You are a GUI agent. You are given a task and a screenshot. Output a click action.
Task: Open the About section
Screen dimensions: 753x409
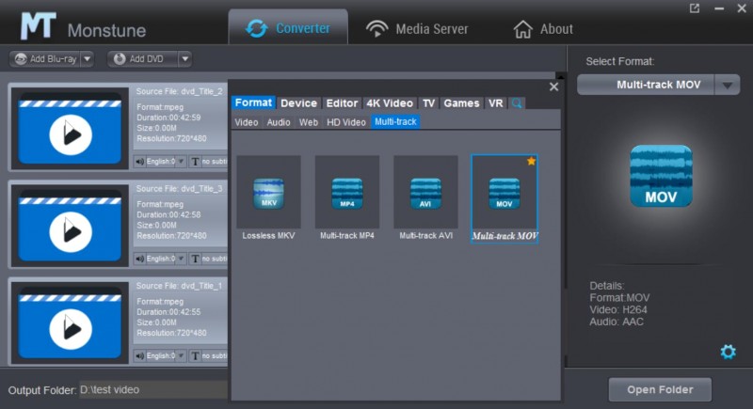click(543, 28)
